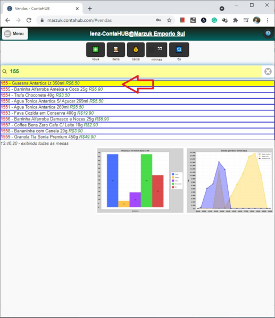Open the saved password key icon
Image resolution: width=275 pixels, height=318 pixels.
coord(159,20)
